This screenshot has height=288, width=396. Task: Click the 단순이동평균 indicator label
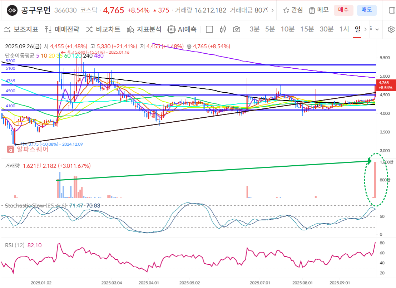20,55
